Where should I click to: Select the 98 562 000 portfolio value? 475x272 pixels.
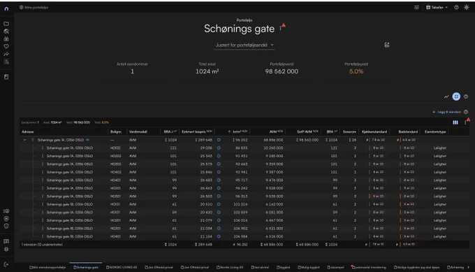[282, 71]
